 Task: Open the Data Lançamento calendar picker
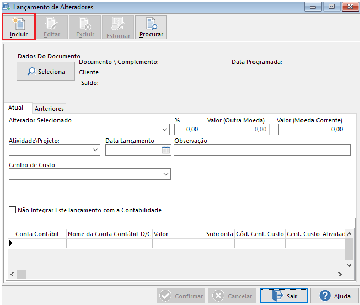pyautogui.click(x=166, y=150)
